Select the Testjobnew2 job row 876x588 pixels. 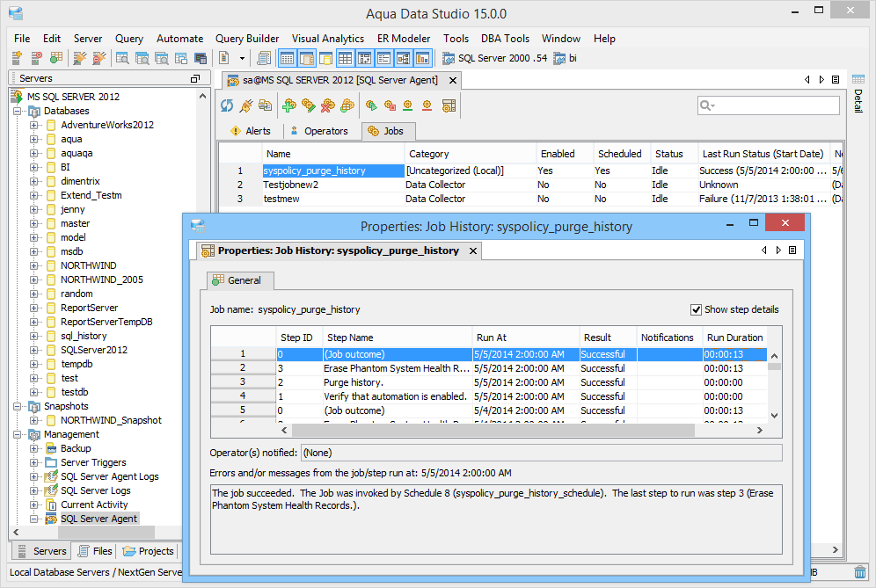tap(530, 185)
